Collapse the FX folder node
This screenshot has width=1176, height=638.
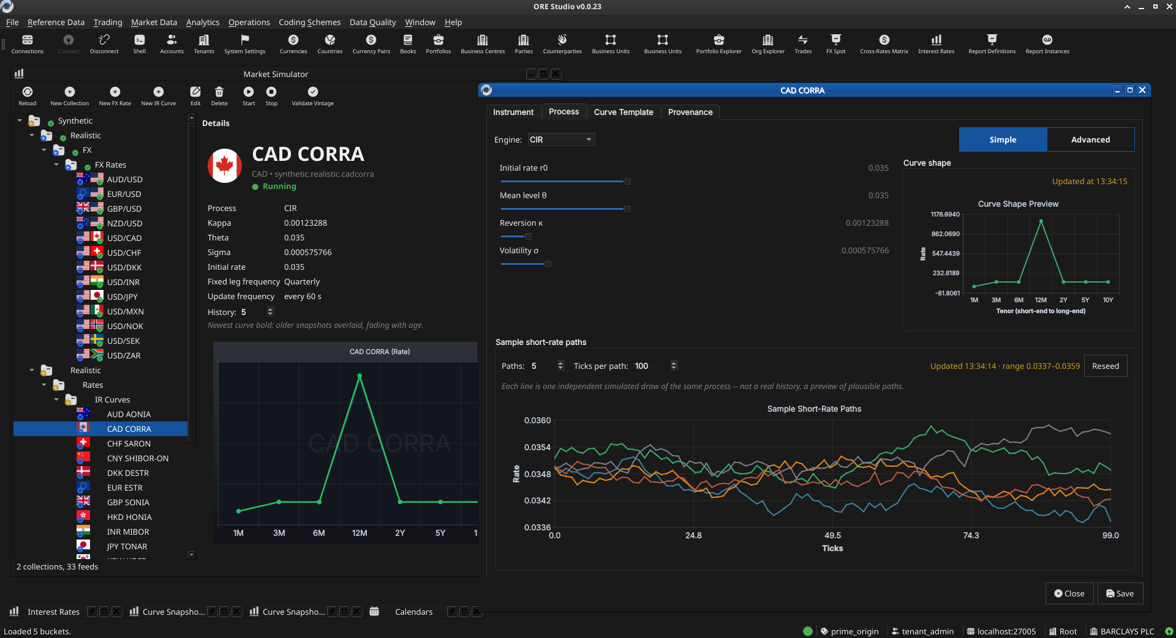44,150
